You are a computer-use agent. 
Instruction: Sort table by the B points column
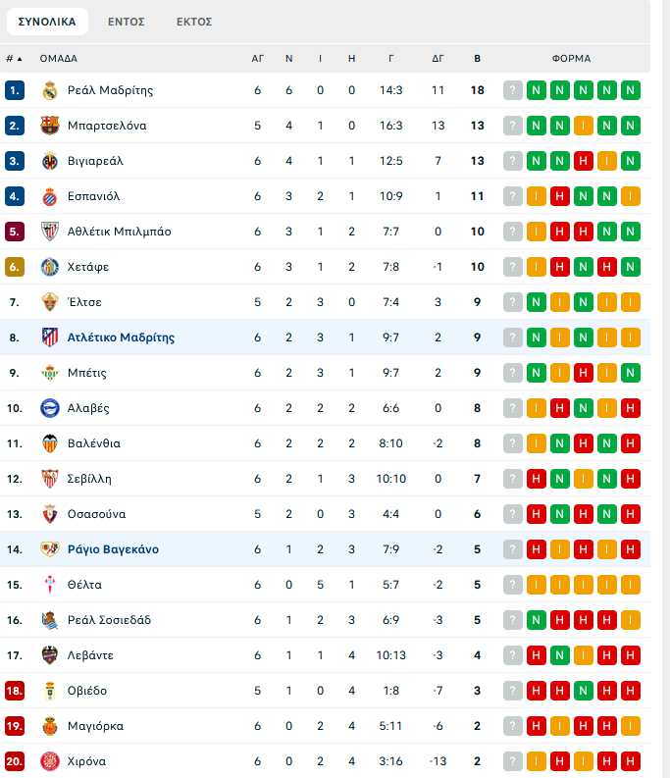point(477,59)
